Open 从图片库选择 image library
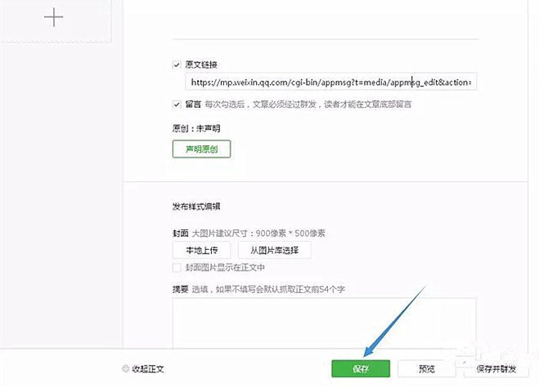 [274, 250]
